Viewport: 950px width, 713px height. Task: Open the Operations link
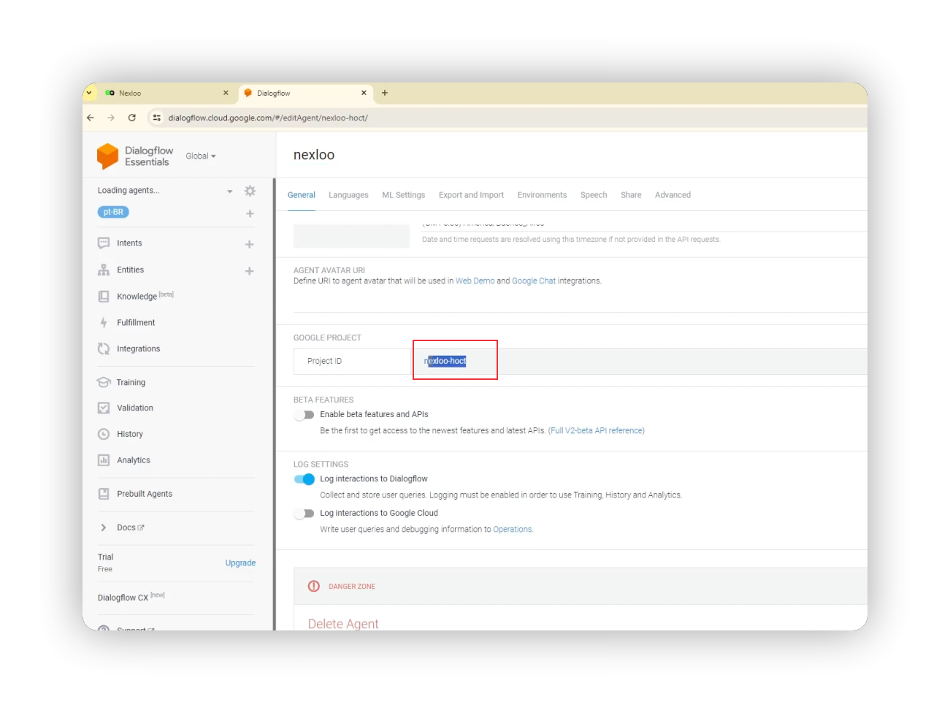click(513, 530)
